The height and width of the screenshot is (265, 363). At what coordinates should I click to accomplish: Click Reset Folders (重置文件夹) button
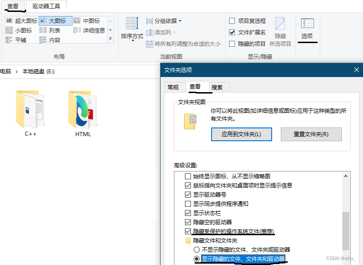pyautogui.click(x=311, y=134)
